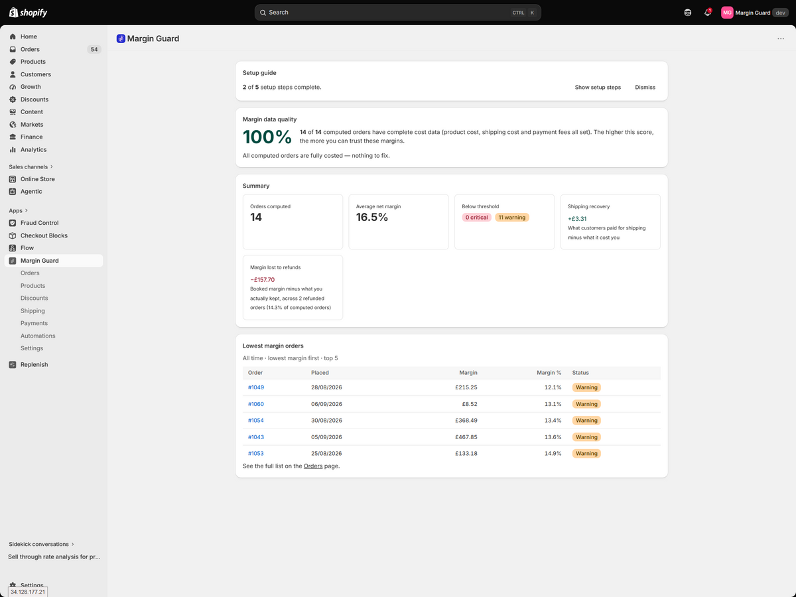The height and width of the screenshot is (597, 796).
Task: Open the Sidekick assistant icon in top bar
Action: click(687, 13)
